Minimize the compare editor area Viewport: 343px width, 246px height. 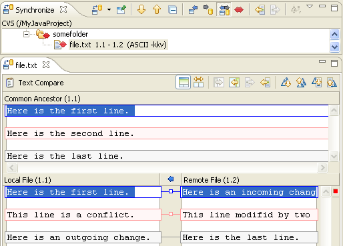point(322,61)
